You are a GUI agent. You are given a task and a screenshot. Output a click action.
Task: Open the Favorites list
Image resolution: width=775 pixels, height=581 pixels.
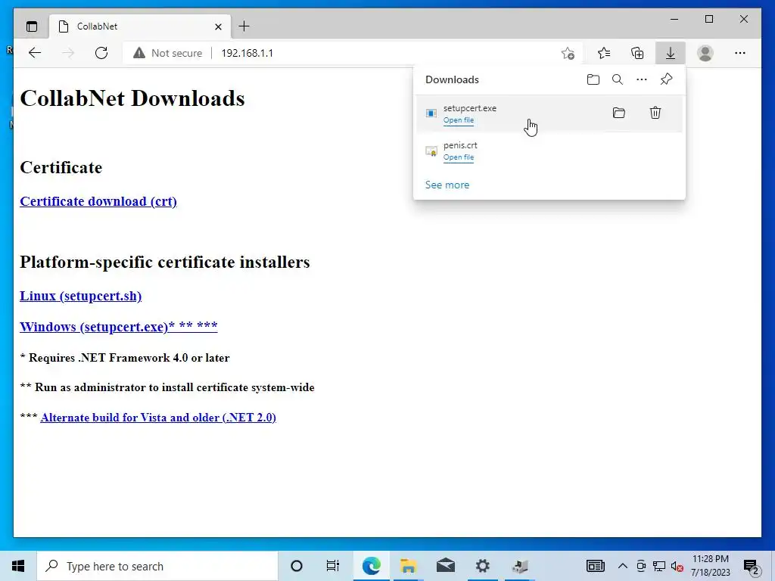click(x=603, y=53)
